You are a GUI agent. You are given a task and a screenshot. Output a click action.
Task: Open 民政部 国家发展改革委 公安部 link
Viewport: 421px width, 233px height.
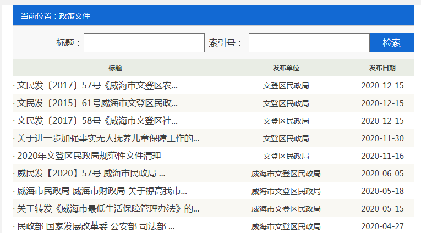pos(96,226)
